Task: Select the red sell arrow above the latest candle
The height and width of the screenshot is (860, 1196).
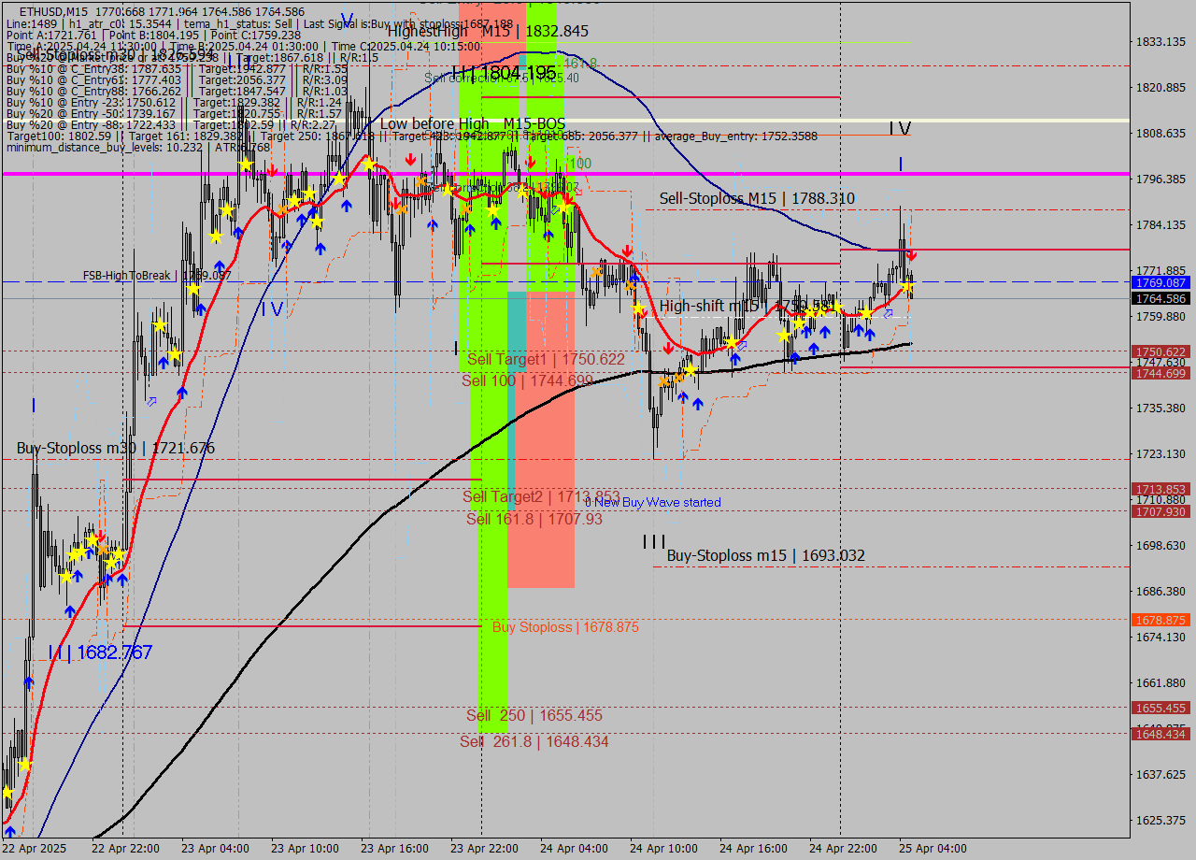Action: [911, 253]
